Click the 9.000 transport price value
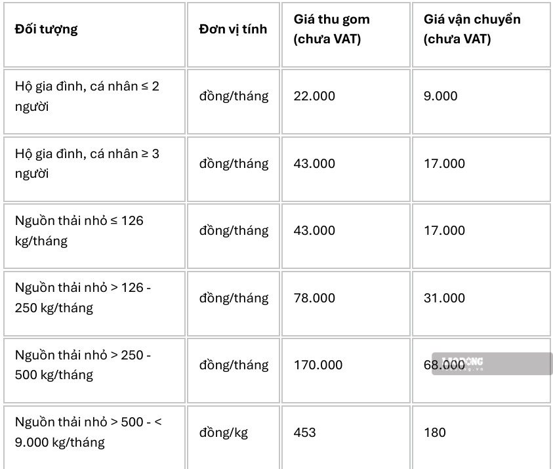Image resolution: width=553 pixels, height=469 pixels. coord(440,96)
